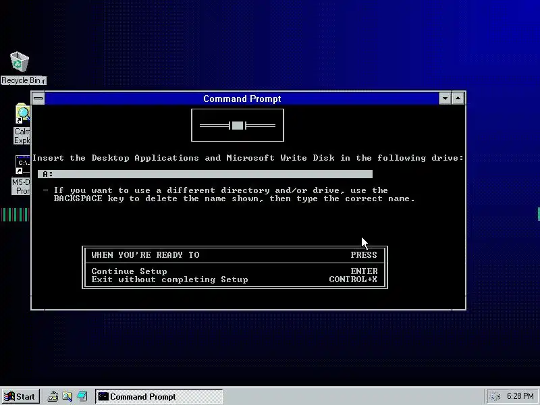This screenshot has width=540, height=405.
Task: Click the Start button on taskbar
Action: point(21,397)
